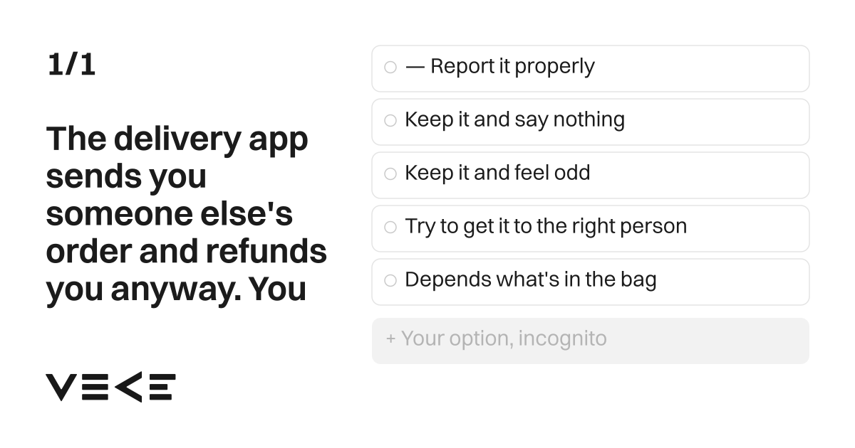
Task: Tick the radio circle beside 'Keep it and feel odd'
Action: pyautogui.click(x=390, y=174)
